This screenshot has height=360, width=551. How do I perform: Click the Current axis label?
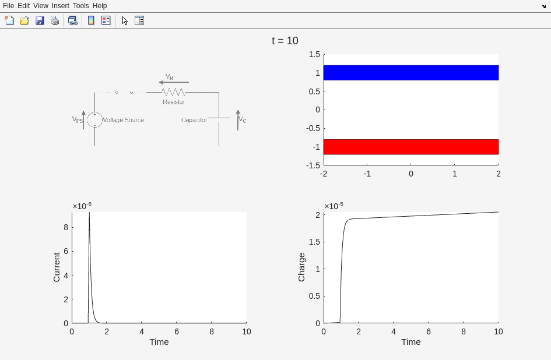[x=57, y=267]
